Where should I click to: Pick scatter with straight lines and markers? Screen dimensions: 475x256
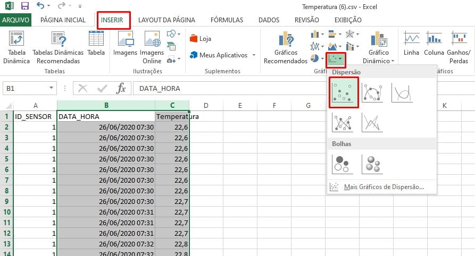[343, 122]
